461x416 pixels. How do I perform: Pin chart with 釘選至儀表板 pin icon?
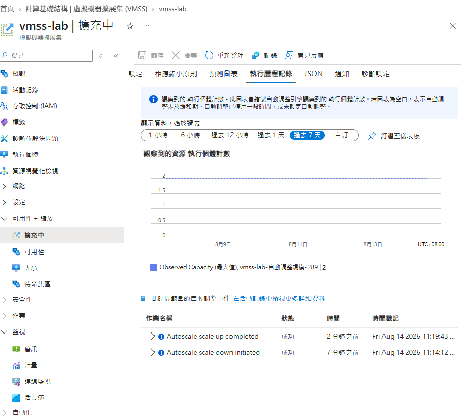click(x=372, y=136)
